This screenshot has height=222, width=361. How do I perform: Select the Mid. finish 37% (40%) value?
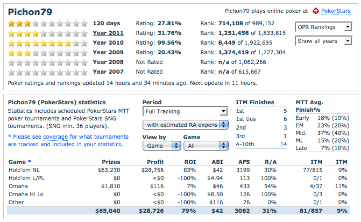pyautogui.click(x=333, y=133)
